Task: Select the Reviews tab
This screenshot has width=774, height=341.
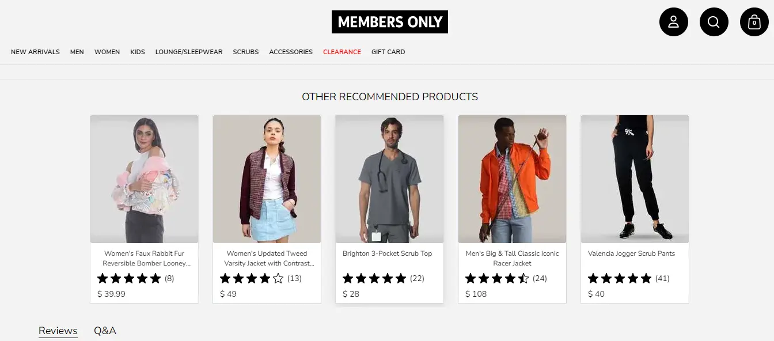Action: pyautogui.click(x=58, y=331)
